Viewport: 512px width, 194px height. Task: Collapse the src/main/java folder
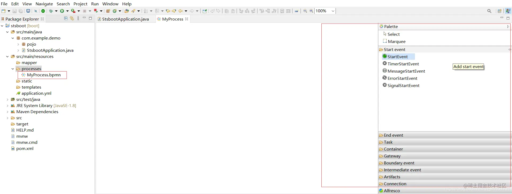point(7,32)
